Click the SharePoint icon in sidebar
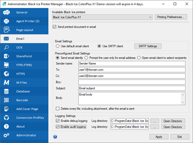This screenshot has width=193, height=143. [6, 56]
